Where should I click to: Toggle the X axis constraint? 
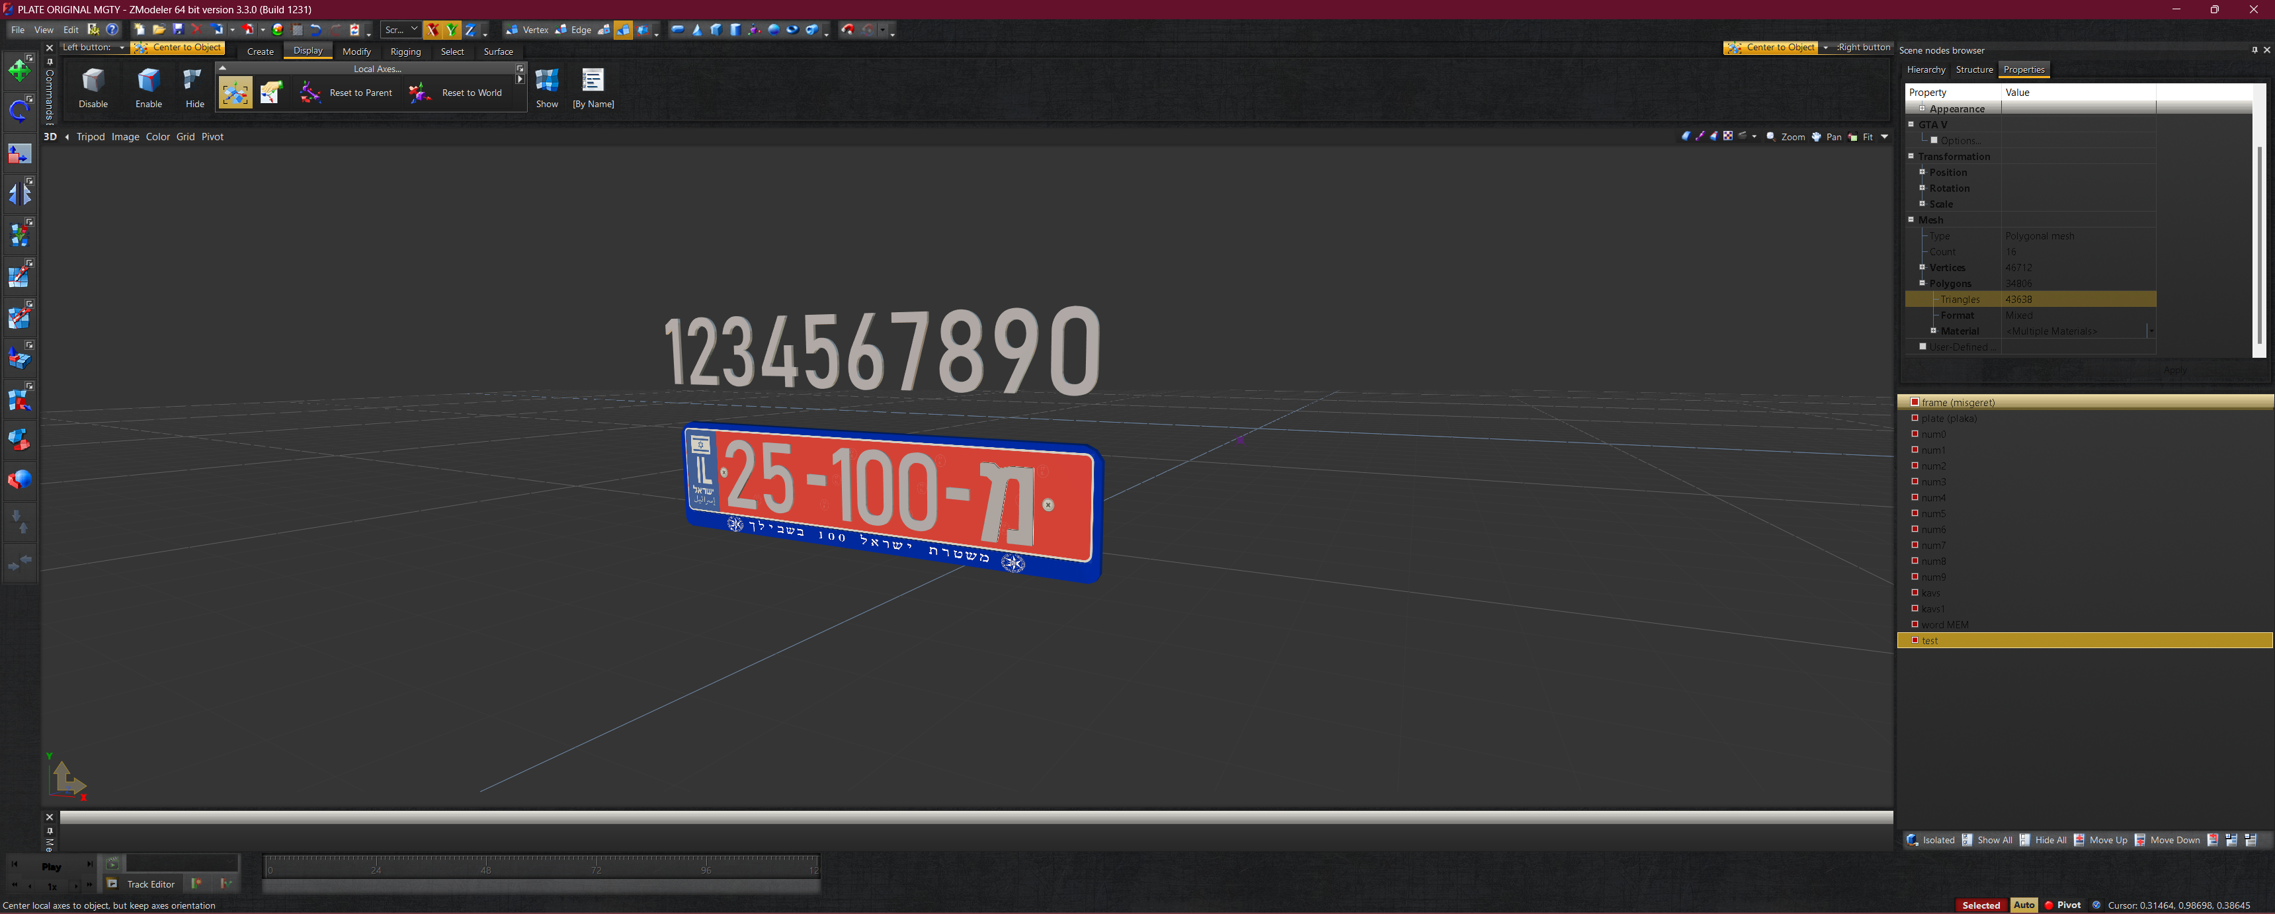(x=432, y=30)
